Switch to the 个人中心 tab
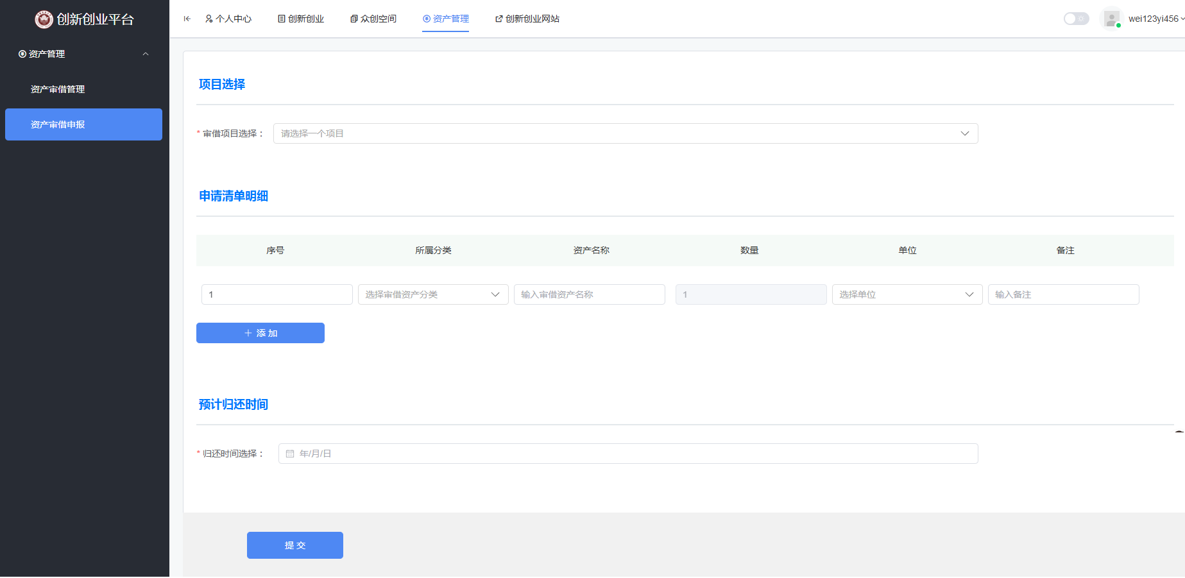 228,19
